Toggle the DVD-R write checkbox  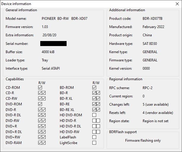pyautogui.click(x=44, y=109)
